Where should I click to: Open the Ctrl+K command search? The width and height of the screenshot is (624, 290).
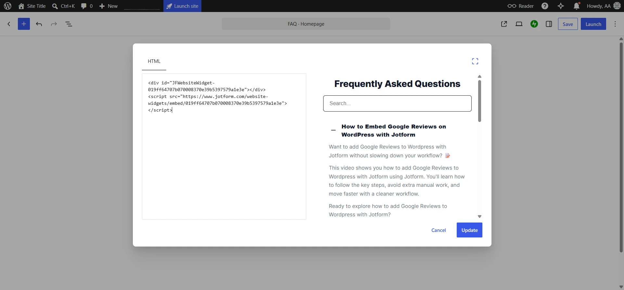click(x=63, y=6)
